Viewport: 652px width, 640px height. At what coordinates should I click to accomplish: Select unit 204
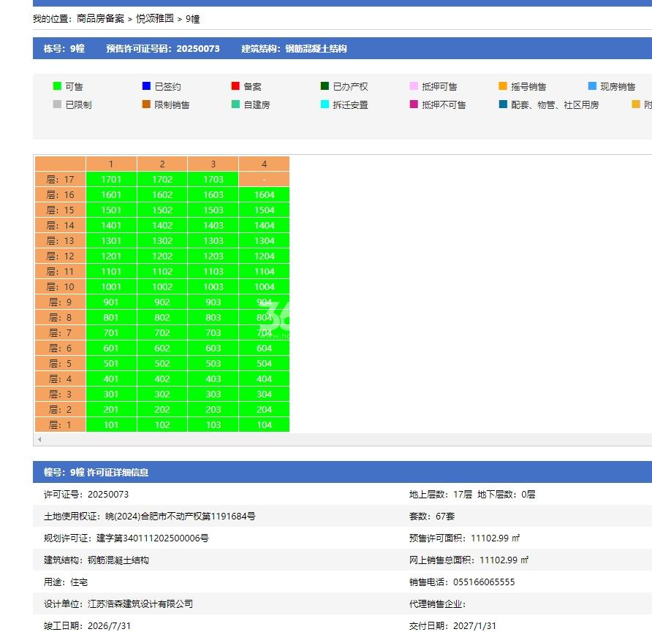[x=264, y=410]
